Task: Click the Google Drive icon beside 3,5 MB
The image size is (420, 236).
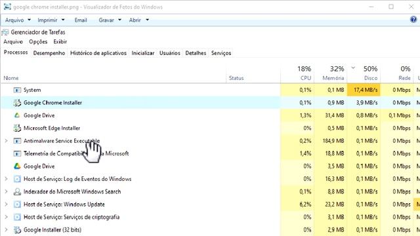Action: coord(17,166)
